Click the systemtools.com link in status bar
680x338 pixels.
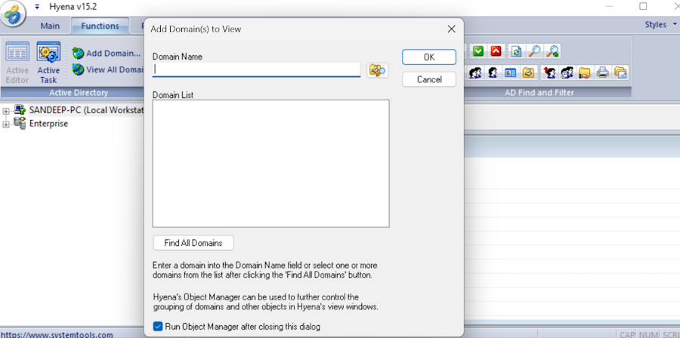tap(57, 334)
